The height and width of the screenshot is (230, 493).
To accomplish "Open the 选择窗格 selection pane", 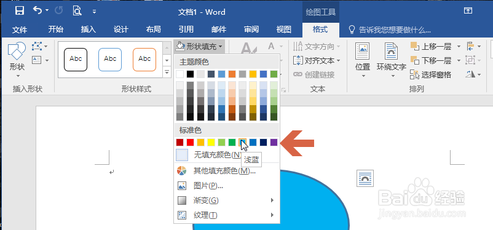I will pos(431,74).
